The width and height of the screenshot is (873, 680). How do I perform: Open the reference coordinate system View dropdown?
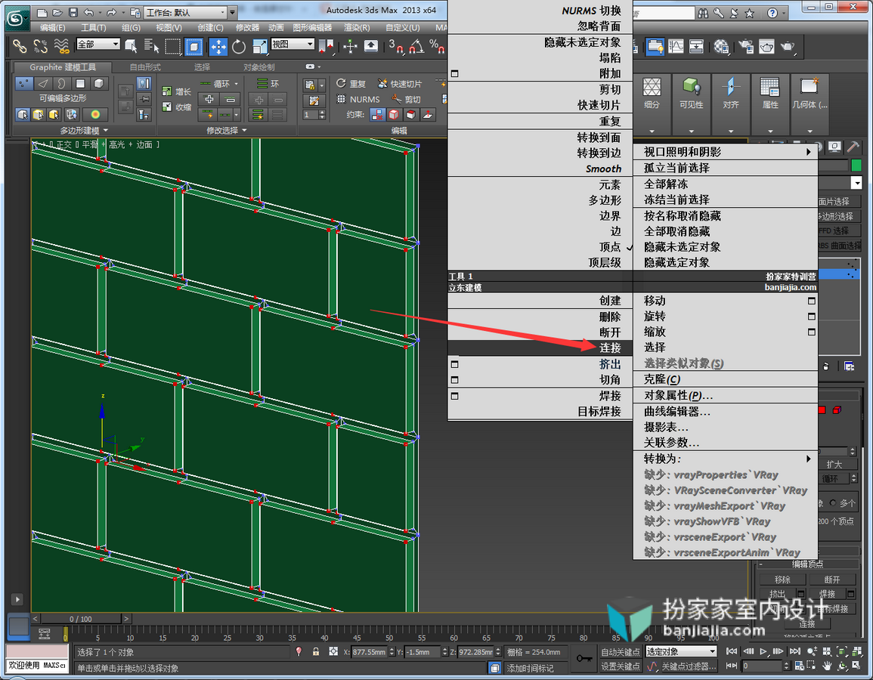coord(293,44)
